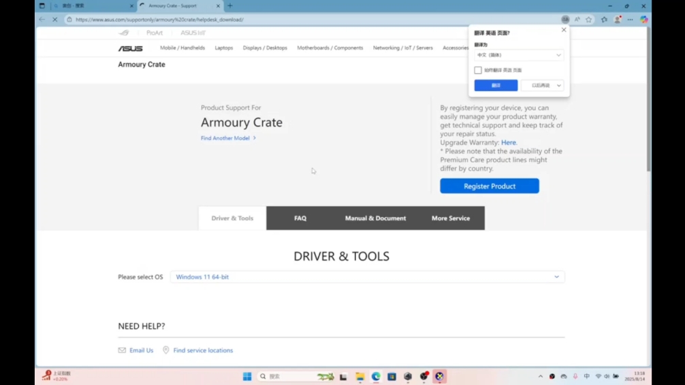This screenshot has width=685, height=385.
Task: Click the translate icon in the address bar
Action: [565, 20]
